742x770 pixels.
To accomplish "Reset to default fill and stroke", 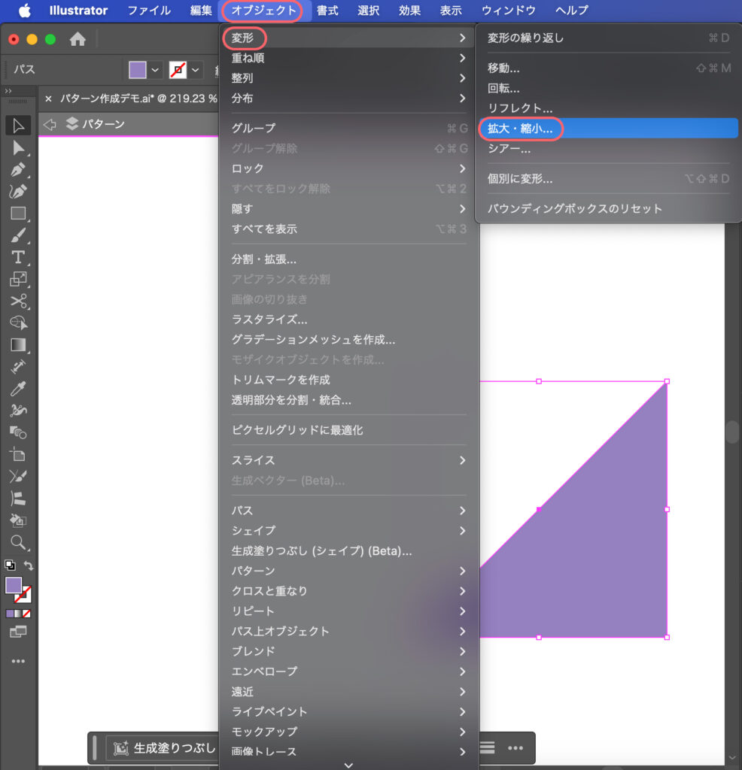I will (x=10, y=565).
